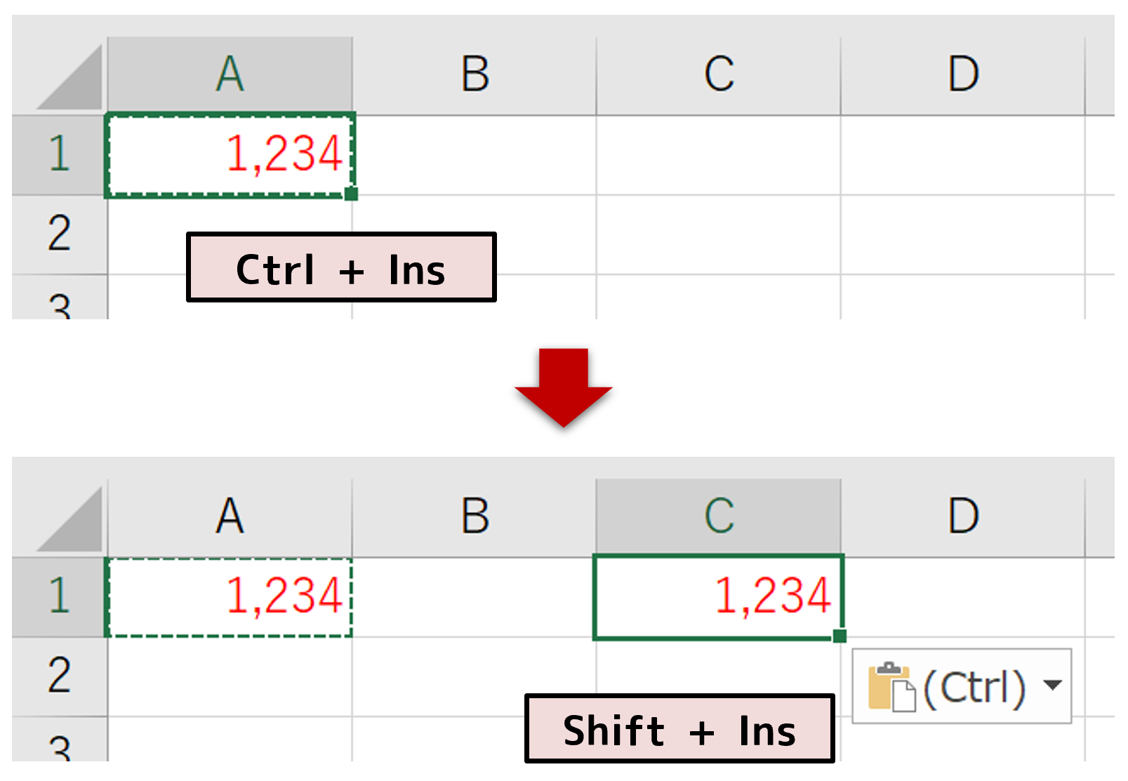Click the Select All triangle in bottom sheet

click(x=69, y=520)
